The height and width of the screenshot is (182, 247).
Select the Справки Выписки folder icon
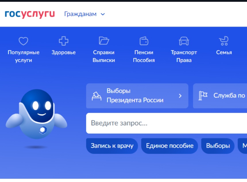tap(104, 41)
